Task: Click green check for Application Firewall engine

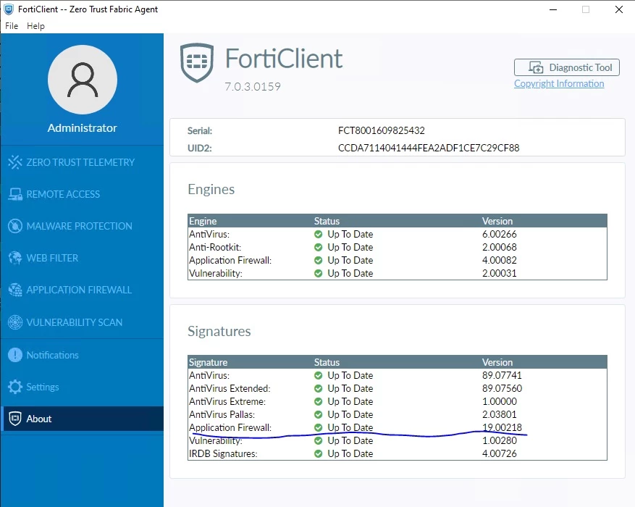Action: (x=319, y=260)
